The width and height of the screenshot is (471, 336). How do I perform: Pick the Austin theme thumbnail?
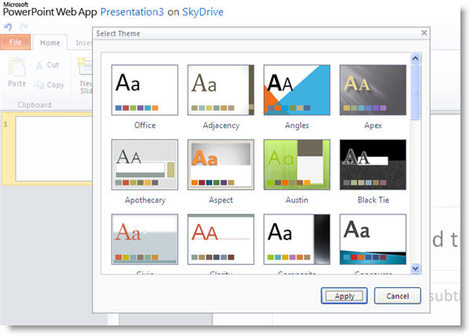tap(297, 164)
